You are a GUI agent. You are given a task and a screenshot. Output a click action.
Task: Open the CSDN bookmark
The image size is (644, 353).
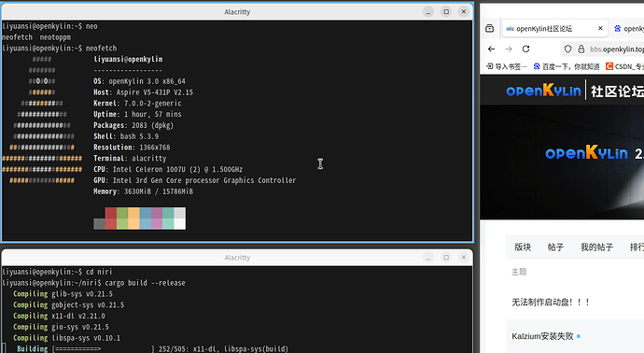point(624,66)
